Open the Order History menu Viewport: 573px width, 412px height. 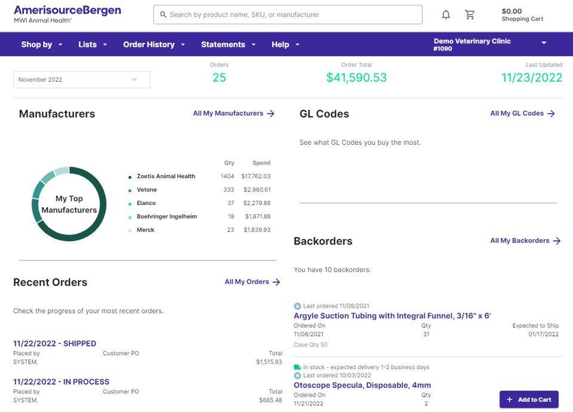point(154,45)
